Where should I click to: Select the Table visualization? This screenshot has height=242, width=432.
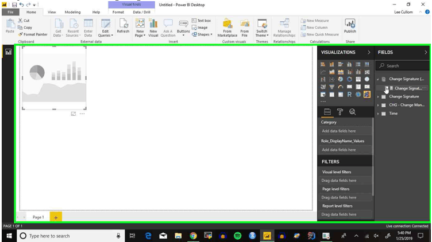(x=331, y=95)
